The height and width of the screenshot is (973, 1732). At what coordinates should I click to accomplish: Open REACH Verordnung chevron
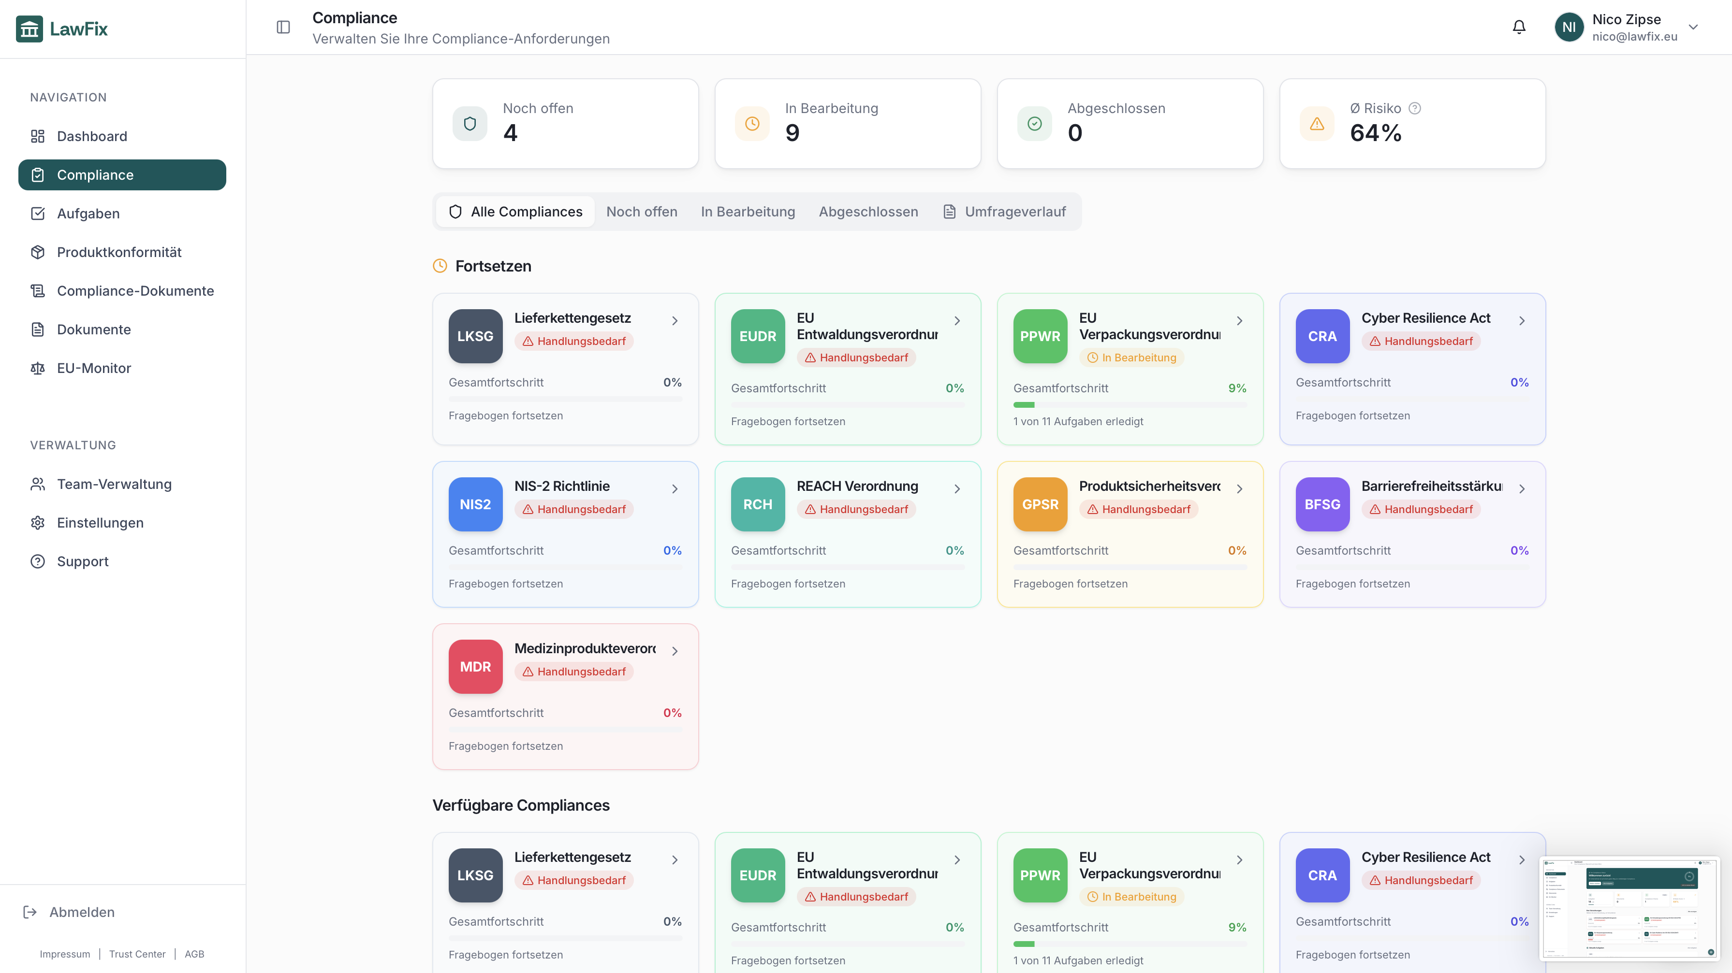(957, 488)
